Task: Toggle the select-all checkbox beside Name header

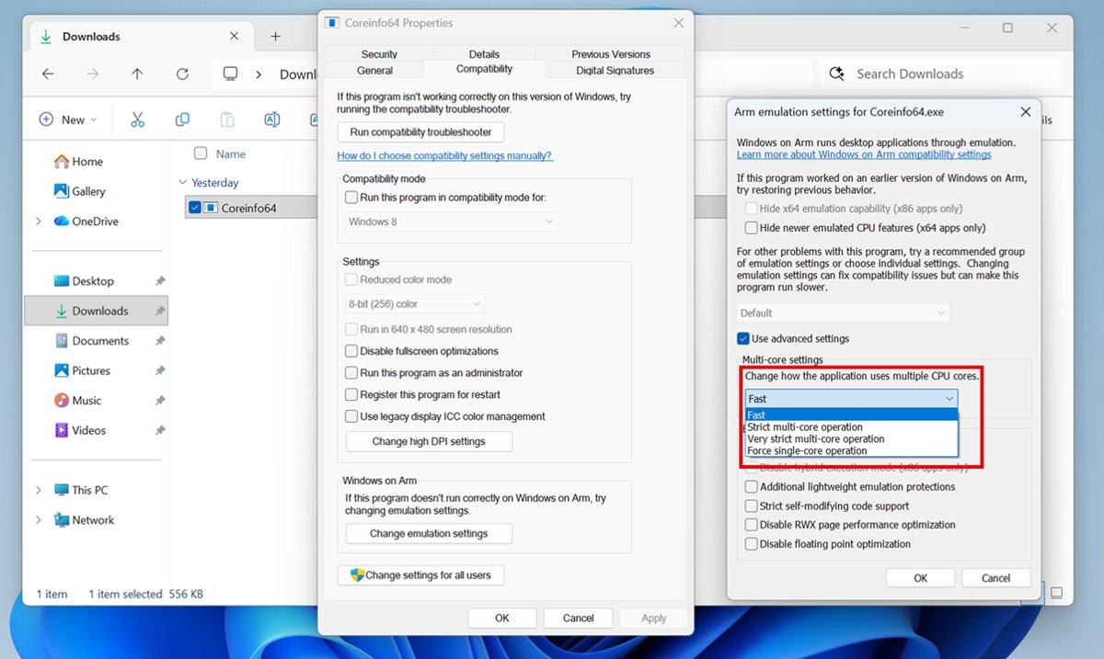Action: [201, 153]
